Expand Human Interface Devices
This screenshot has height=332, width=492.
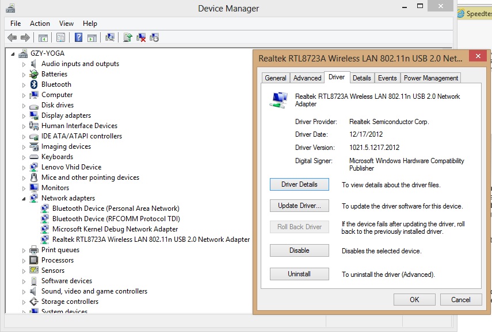pos(24,126)
